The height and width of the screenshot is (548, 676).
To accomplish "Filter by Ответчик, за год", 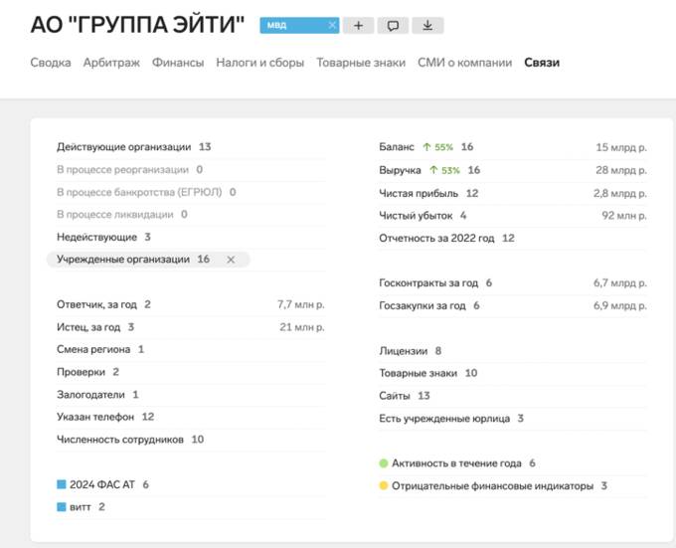I will pyautogui.click(x=191, y=304).
